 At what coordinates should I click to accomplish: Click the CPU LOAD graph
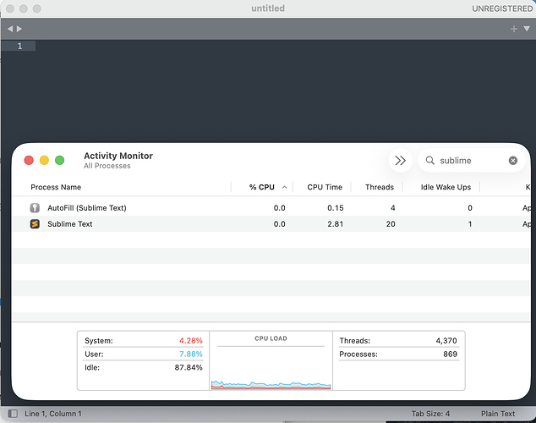click(x=271, y=360)
